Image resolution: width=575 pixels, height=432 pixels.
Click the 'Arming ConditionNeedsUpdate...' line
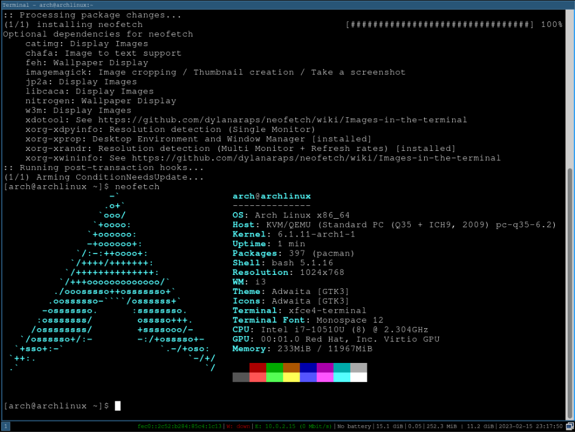pyautogui.click(x=104, y=177)
